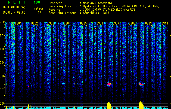The image size is (171, 109).
Task: Click the Observer name Masayuki Kobayashi
Action: [x=98, y=3]
